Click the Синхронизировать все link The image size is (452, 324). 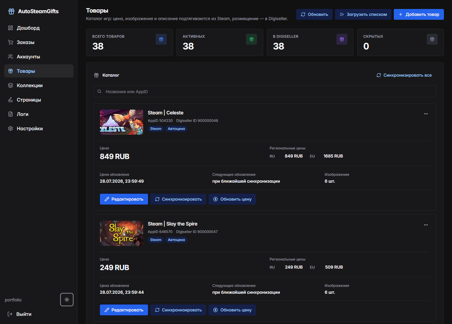404,75
